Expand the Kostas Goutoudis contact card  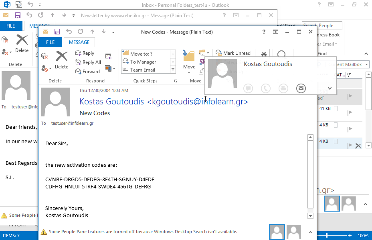pyautogui.click(x=330, y=88)
